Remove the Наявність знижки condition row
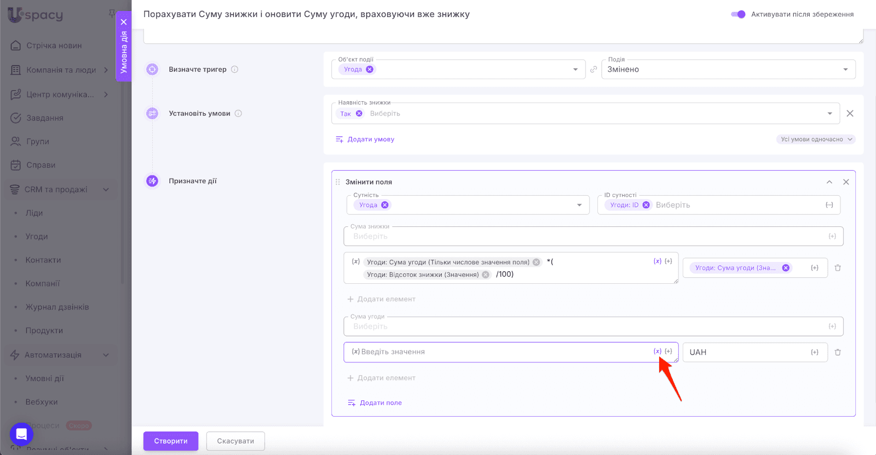Screen dimensions: 876x455 coord(850,114)
